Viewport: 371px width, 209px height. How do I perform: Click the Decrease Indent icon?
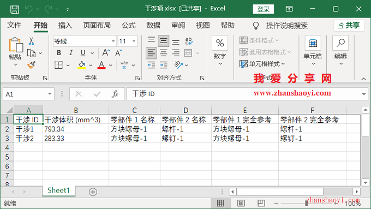pos(151,65)
